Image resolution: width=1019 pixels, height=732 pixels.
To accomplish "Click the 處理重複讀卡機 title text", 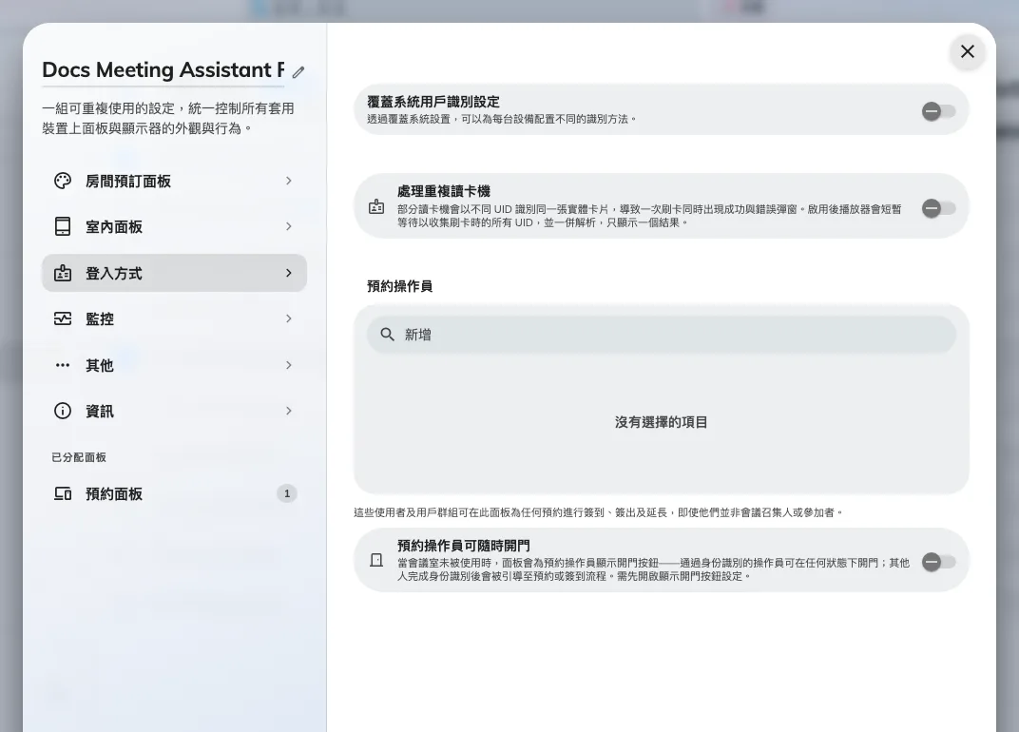I will pos(444,192).
